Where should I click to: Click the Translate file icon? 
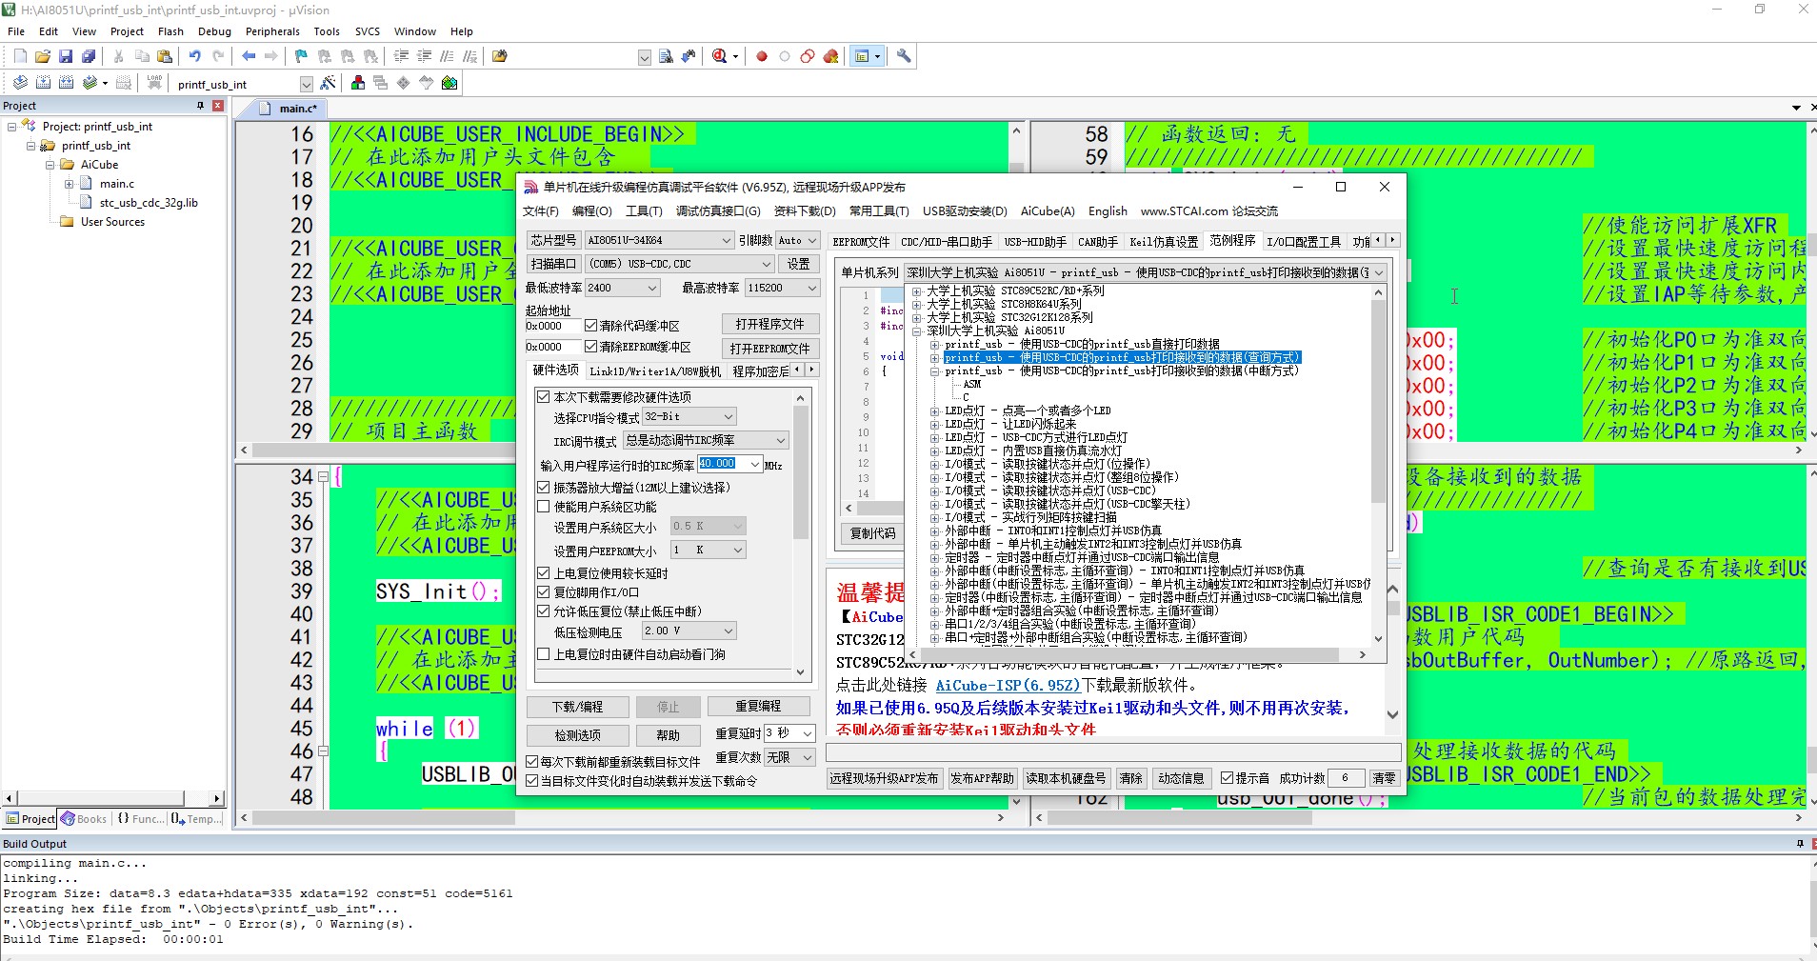tap(20, 83)
